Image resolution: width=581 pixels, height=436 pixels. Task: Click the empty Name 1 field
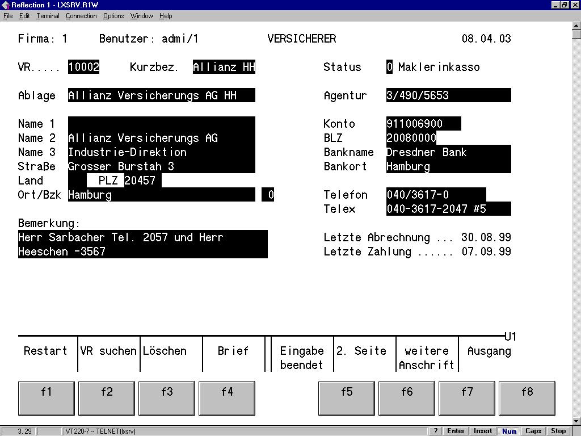tap(162, 123)
